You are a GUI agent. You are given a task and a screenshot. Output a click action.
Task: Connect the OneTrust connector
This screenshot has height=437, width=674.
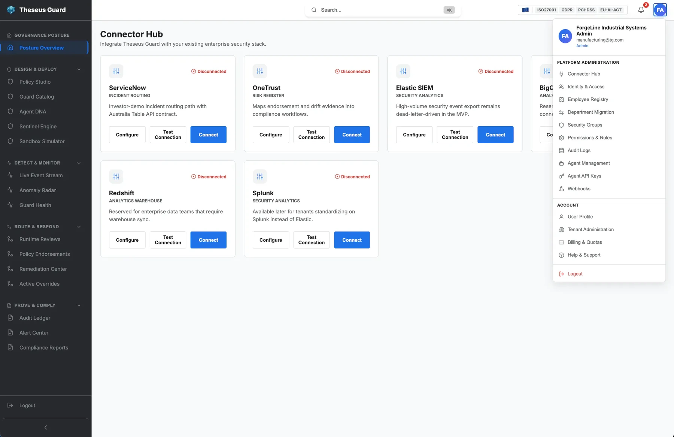352,135
